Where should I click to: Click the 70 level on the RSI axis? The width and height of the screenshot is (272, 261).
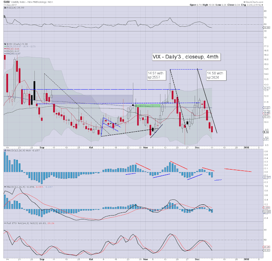tap(265, 17)
